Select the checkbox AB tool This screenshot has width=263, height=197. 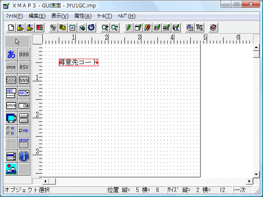click(24, 131)
